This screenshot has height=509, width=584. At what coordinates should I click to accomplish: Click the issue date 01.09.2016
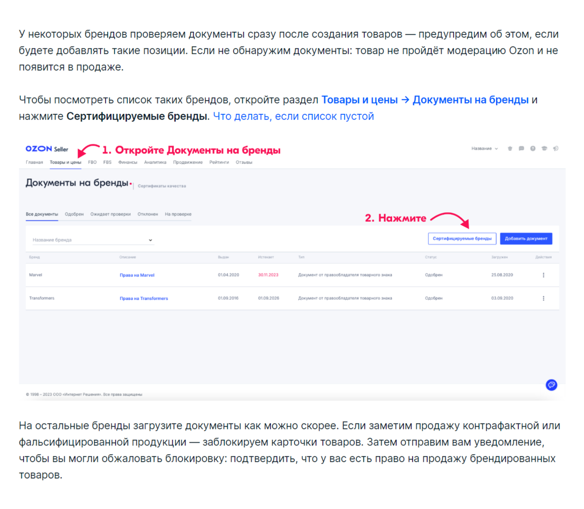(228, 298)
